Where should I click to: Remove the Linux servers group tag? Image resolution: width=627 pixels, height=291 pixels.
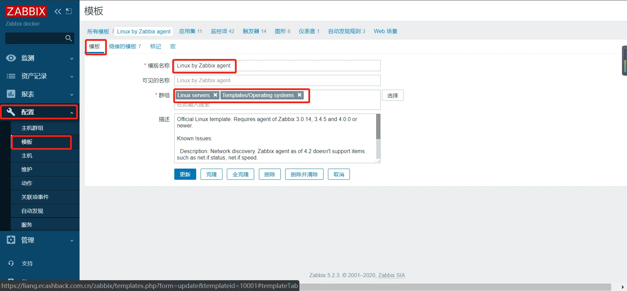pyautogui.click(x=215, y=95)
